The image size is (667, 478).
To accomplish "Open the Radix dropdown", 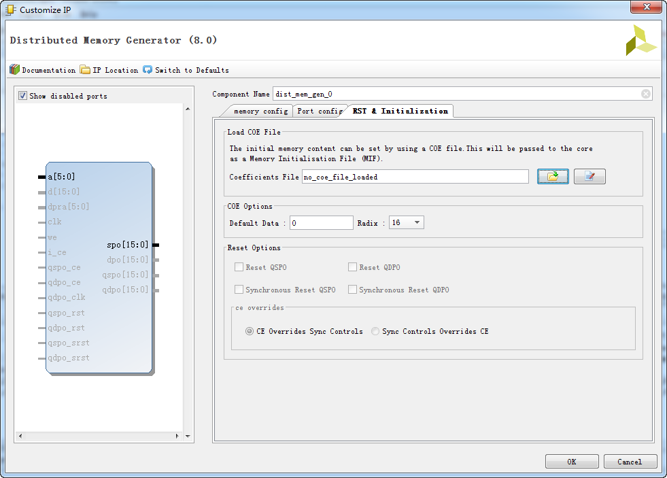I will point(407,222).
